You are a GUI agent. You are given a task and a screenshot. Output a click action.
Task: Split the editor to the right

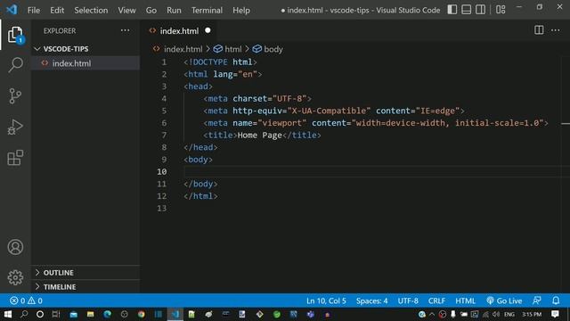pyautogui.click(x=539, y=30)
